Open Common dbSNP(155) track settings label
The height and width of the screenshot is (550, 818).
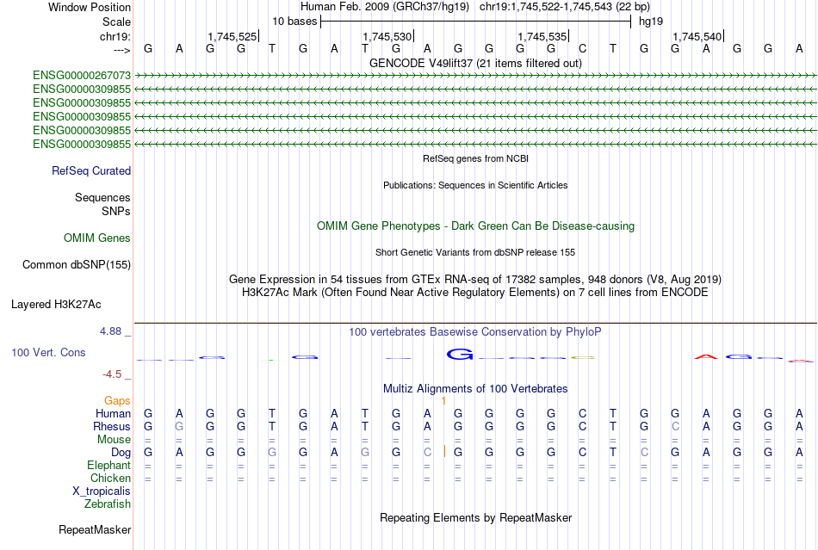[77, 265]
